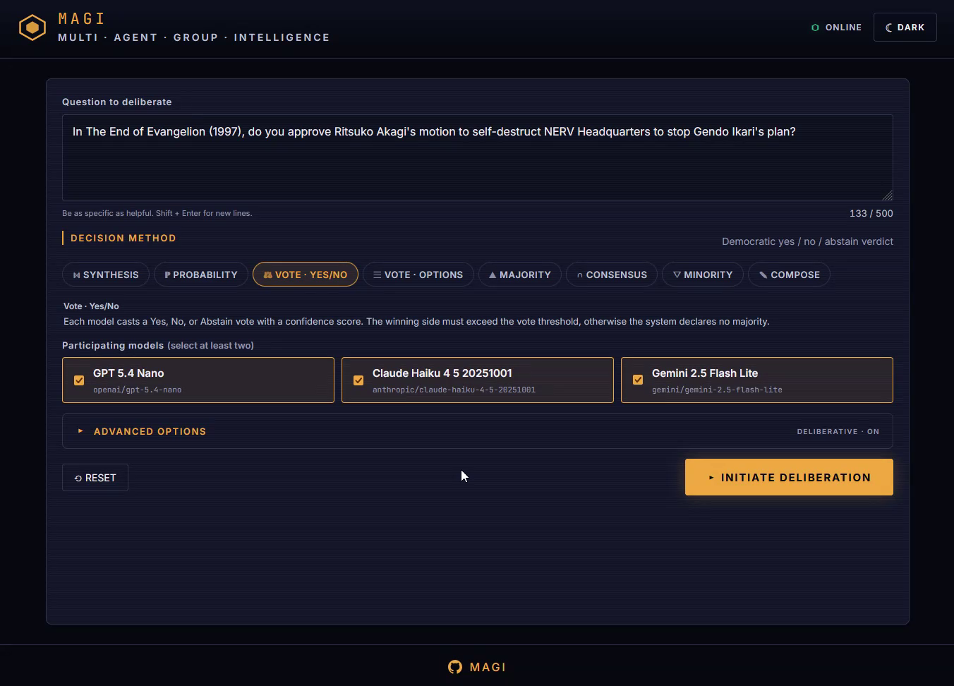
Task: Uncheck the Claude Haiku 4 5 checkbox
Action: (x=358, y=380)
